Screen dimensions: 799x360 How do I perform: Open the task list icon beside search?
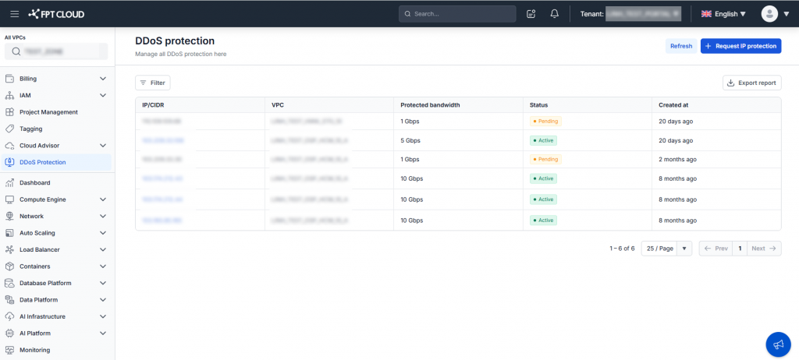point(531,13)
